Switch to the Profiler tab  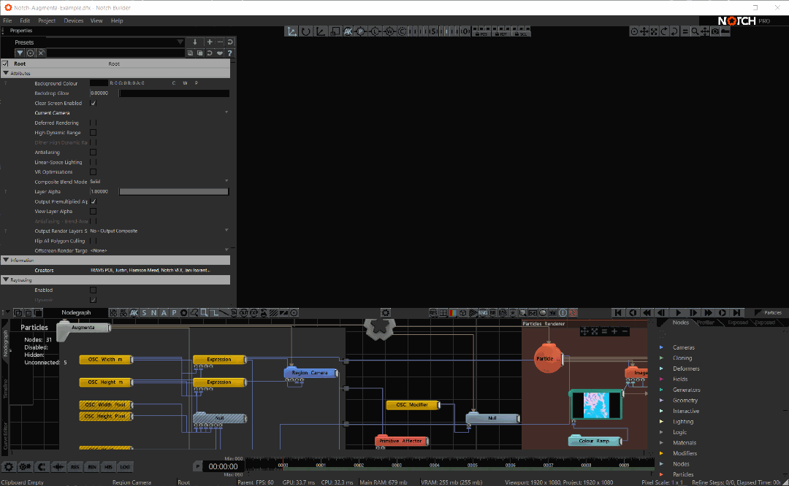[706, 322]
